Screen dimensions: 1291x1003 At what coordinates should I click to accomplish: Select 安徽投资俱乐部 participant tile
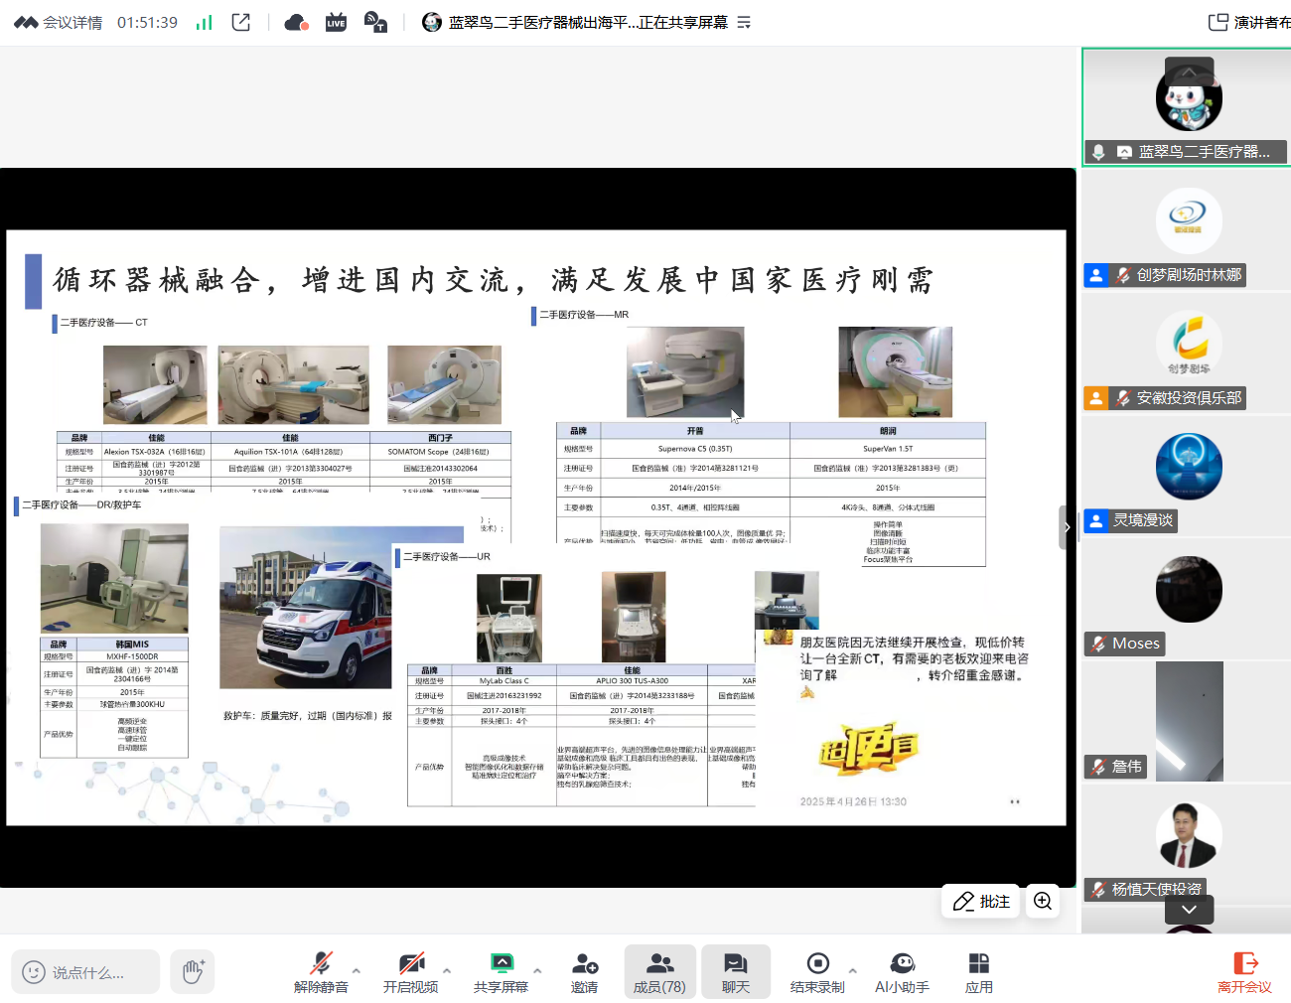tap(1187, 355)
